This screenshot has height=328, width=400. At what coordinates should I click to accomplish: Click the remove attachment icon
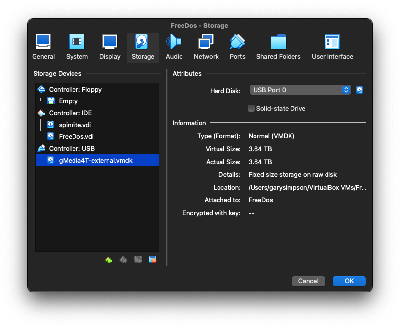[x=153, y=260]
